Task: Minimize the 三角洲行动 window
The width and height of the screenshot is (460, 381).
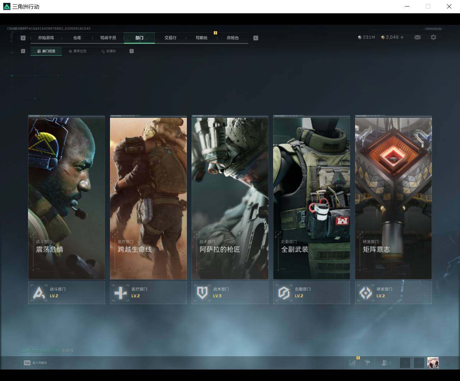Action: tap(407, 6)
